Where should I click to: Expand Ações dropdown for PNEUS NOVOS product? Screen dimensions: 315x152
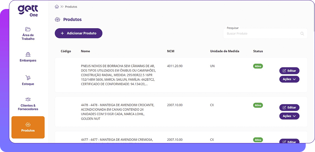[x=289, y=79]
